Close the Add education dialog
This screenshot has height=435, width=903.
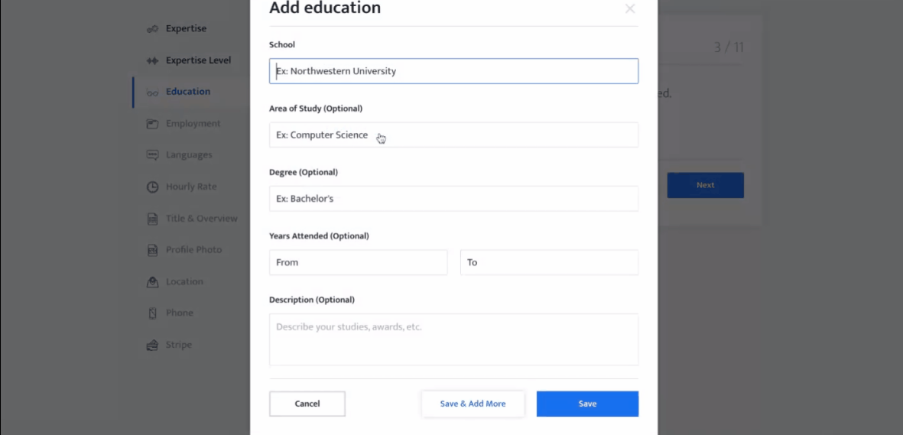(629, 9)
